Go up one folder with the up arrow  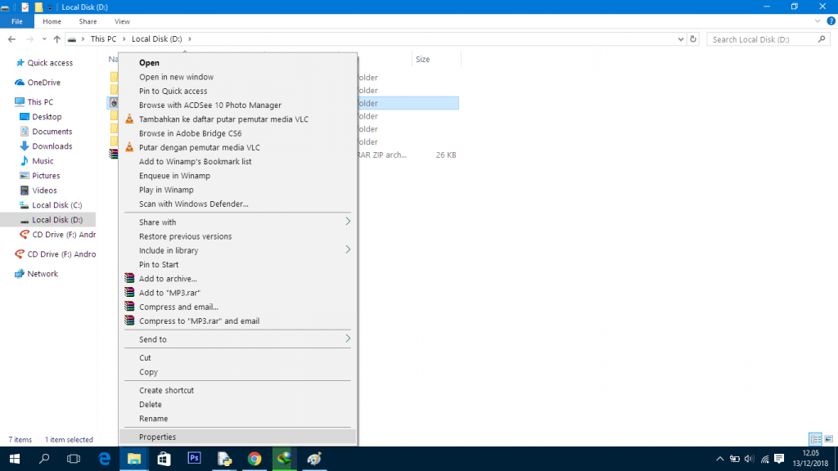pos(56,39)
